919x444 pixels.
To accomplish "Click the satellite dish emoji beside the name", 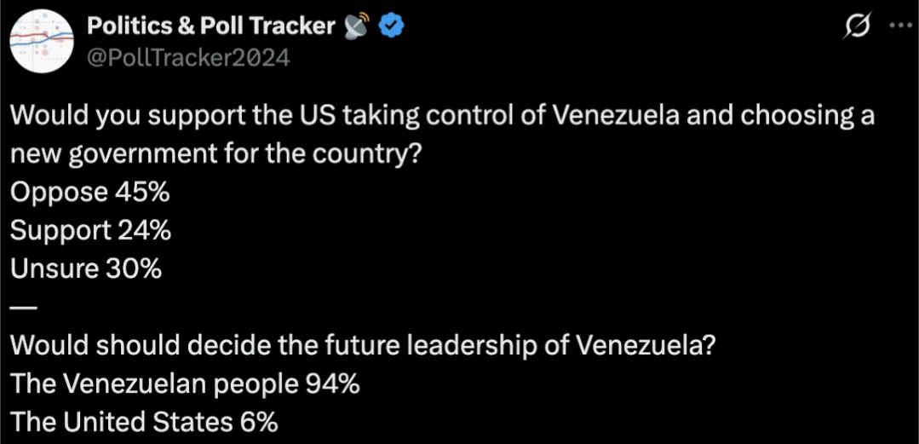I will coord(357,27).
